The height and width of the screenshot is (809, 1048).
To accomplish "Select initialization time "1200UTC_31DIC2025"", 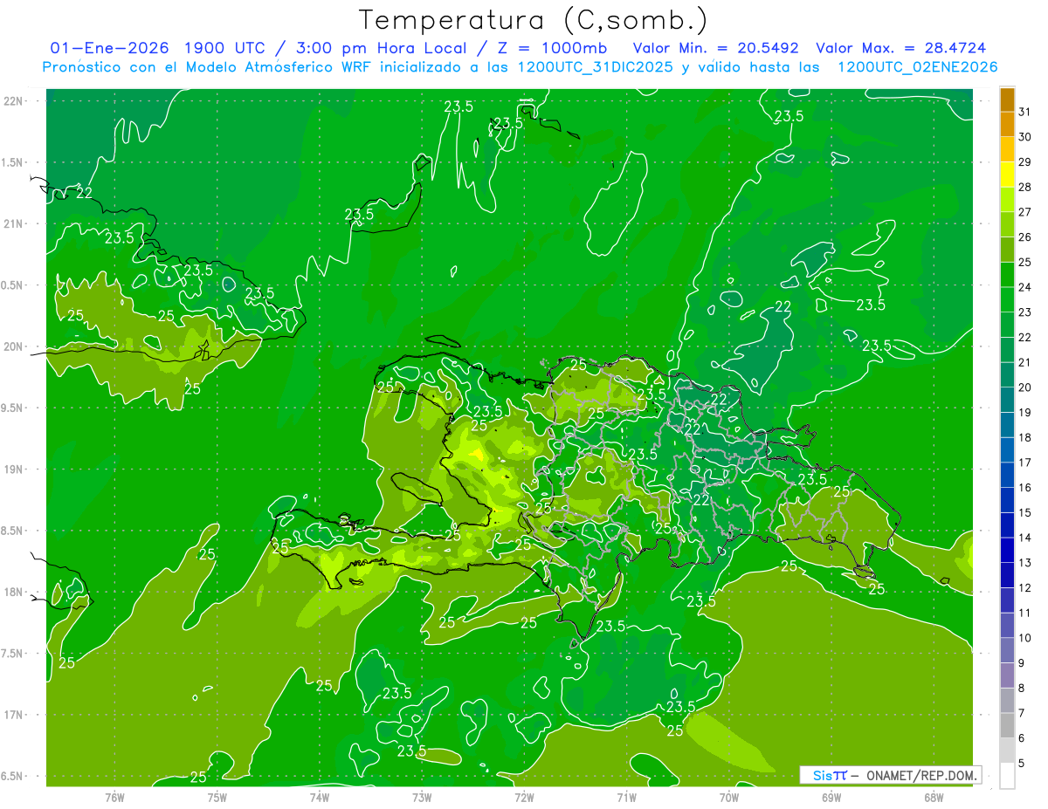I will tap(596, 67).
